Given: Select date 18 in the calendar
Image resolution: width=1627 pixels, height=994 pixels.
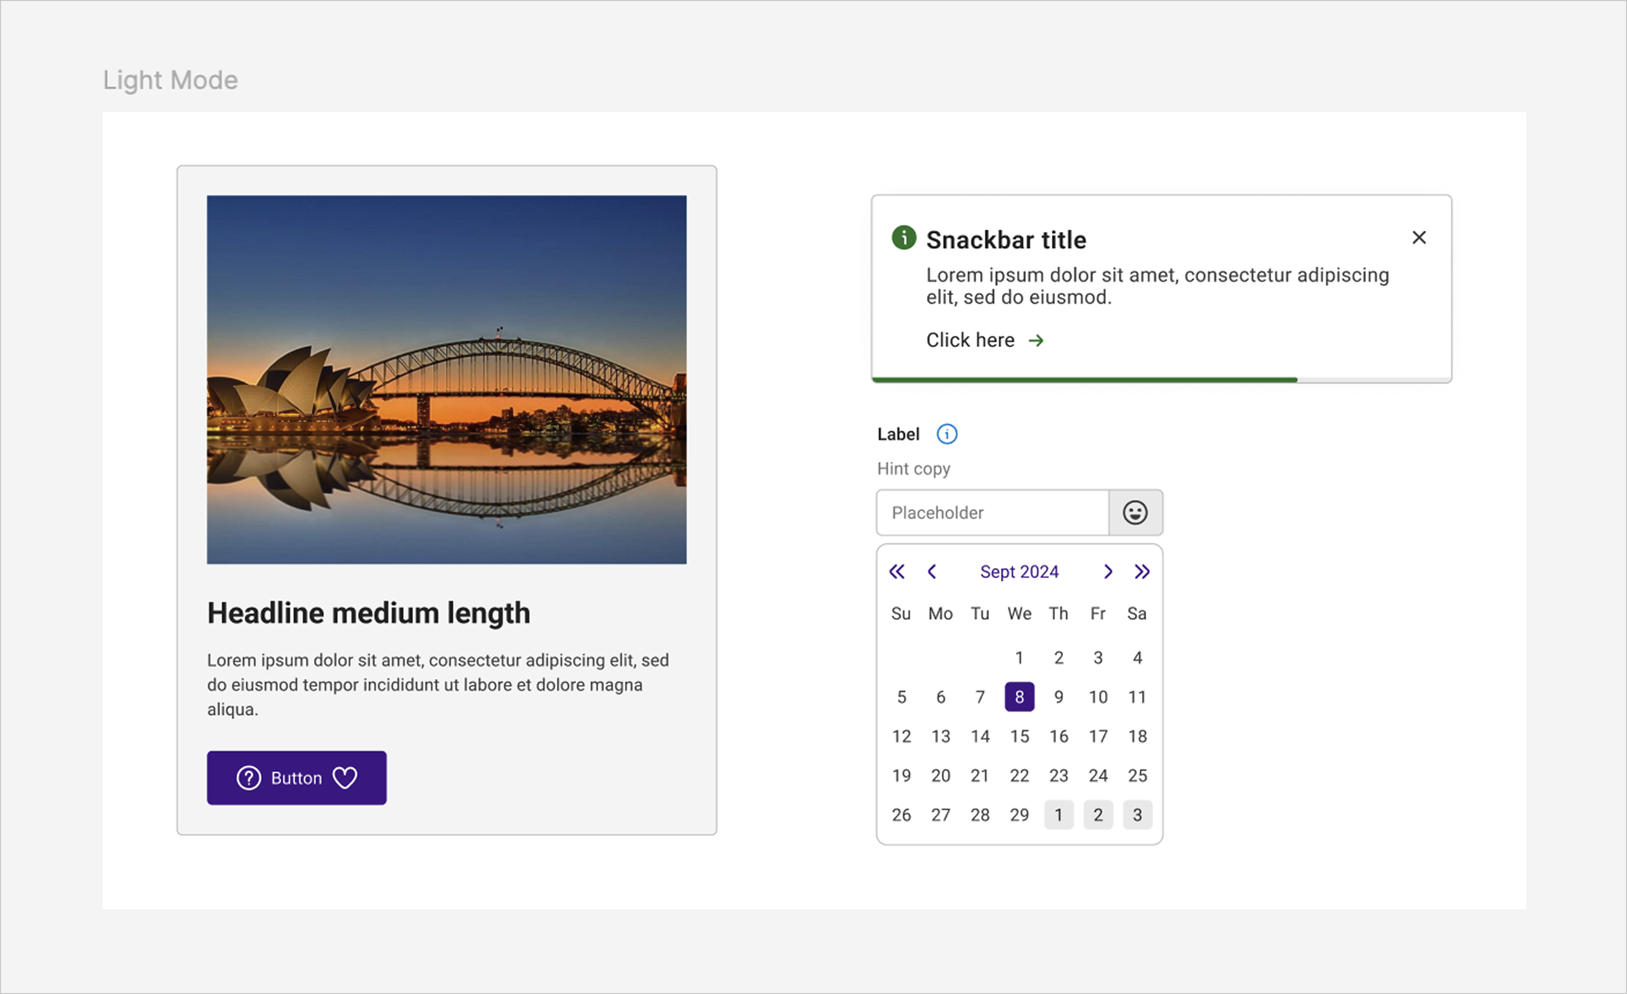Looking at the screenshot, I should click(1138, 736).
